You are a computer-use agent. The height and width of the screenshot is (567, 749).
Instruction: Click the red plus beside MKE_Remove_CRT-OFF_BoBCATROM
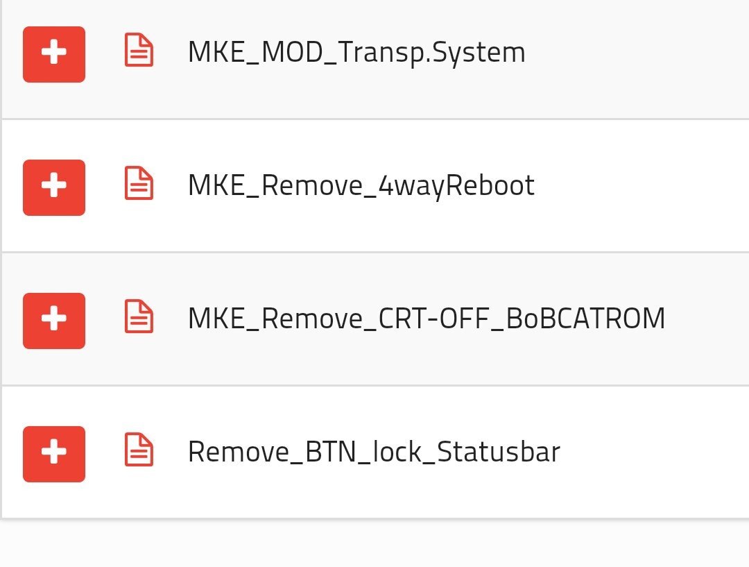(x=54, y=321)
